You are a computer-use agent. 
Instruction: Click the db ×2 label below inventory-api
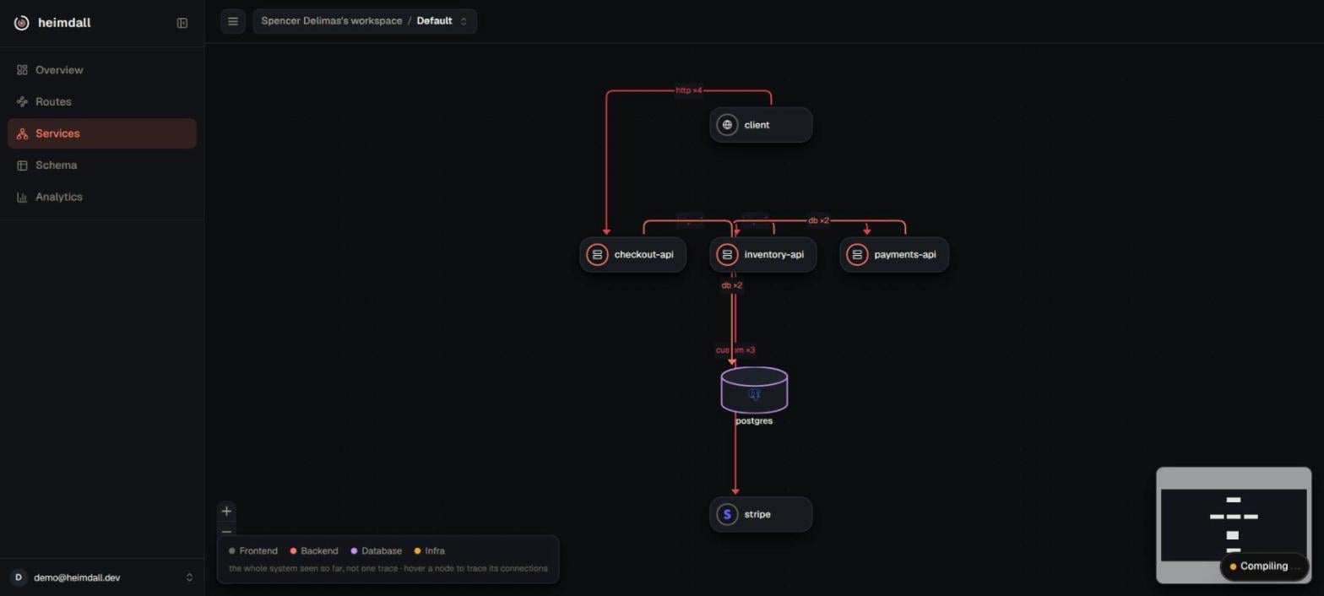pos(732,285)
